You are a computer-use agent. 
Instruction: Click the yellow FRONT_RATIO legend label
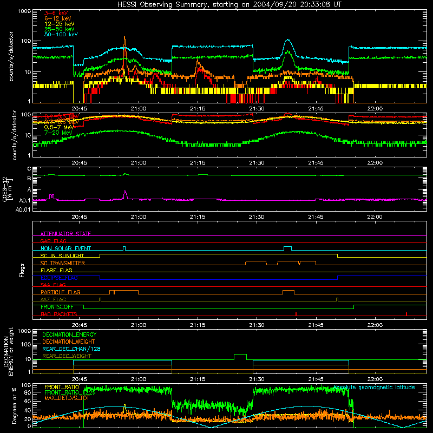click(62, 387)
